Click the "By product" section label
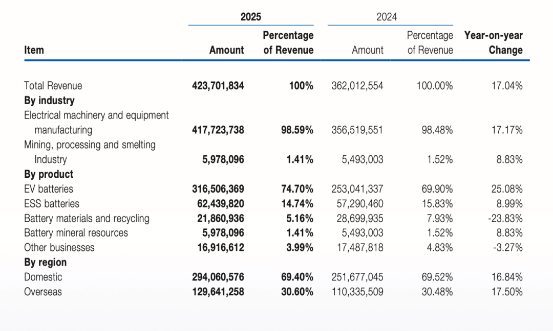This screenshot has height=331, width=553. (x=49, y=174)
